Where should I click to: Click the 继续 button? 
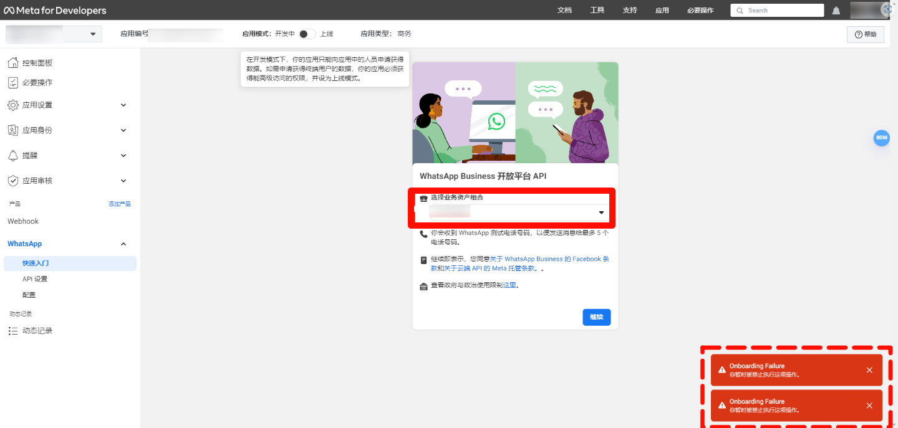(596, 316)
